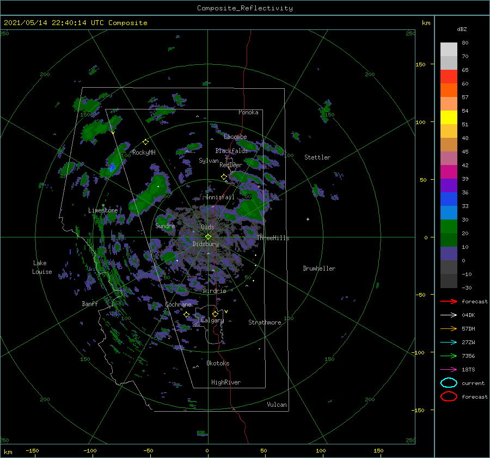490x458 pixels.
Task: Click the yellow radar site marker near Didsbury
Action: click(208, 237)
